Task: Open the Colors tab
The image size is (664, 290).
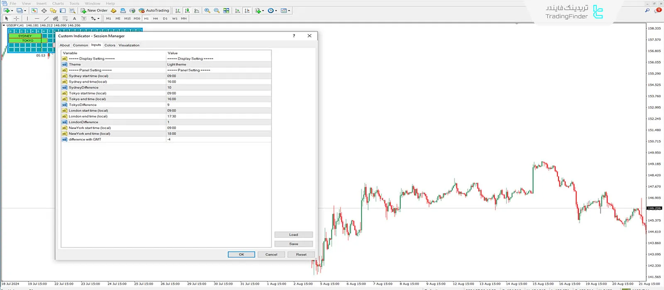Action: [x=110, y=45]
